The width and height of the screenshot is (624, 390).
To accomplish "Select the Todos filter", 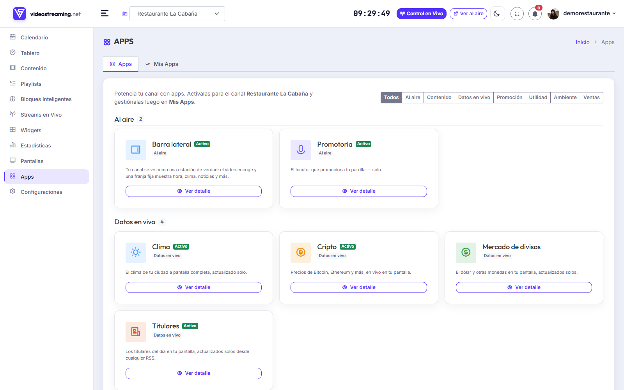I will (x=391, y=97).
